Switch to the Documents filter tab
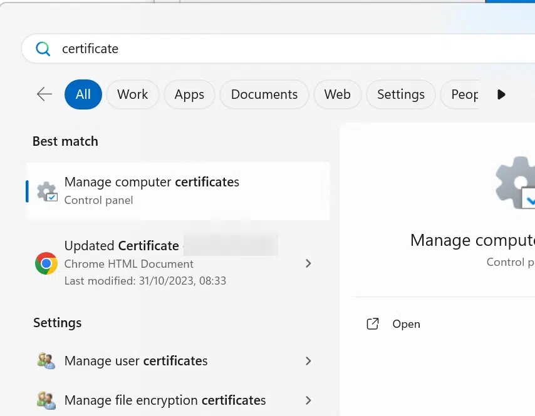 coord(264,94)
